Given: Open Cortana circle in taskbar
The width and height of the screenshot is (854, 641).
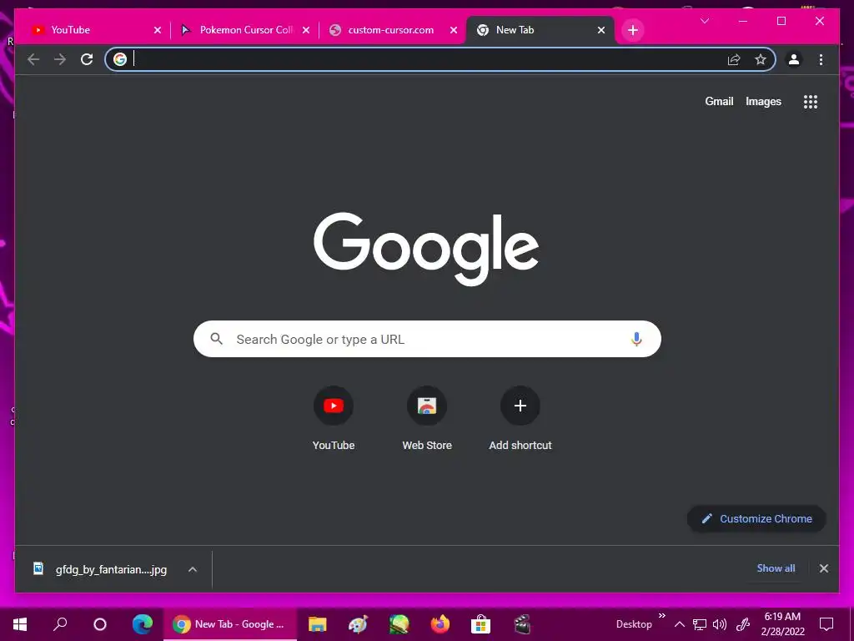Looking at the screenshot, I should click(x=100, y=624).
